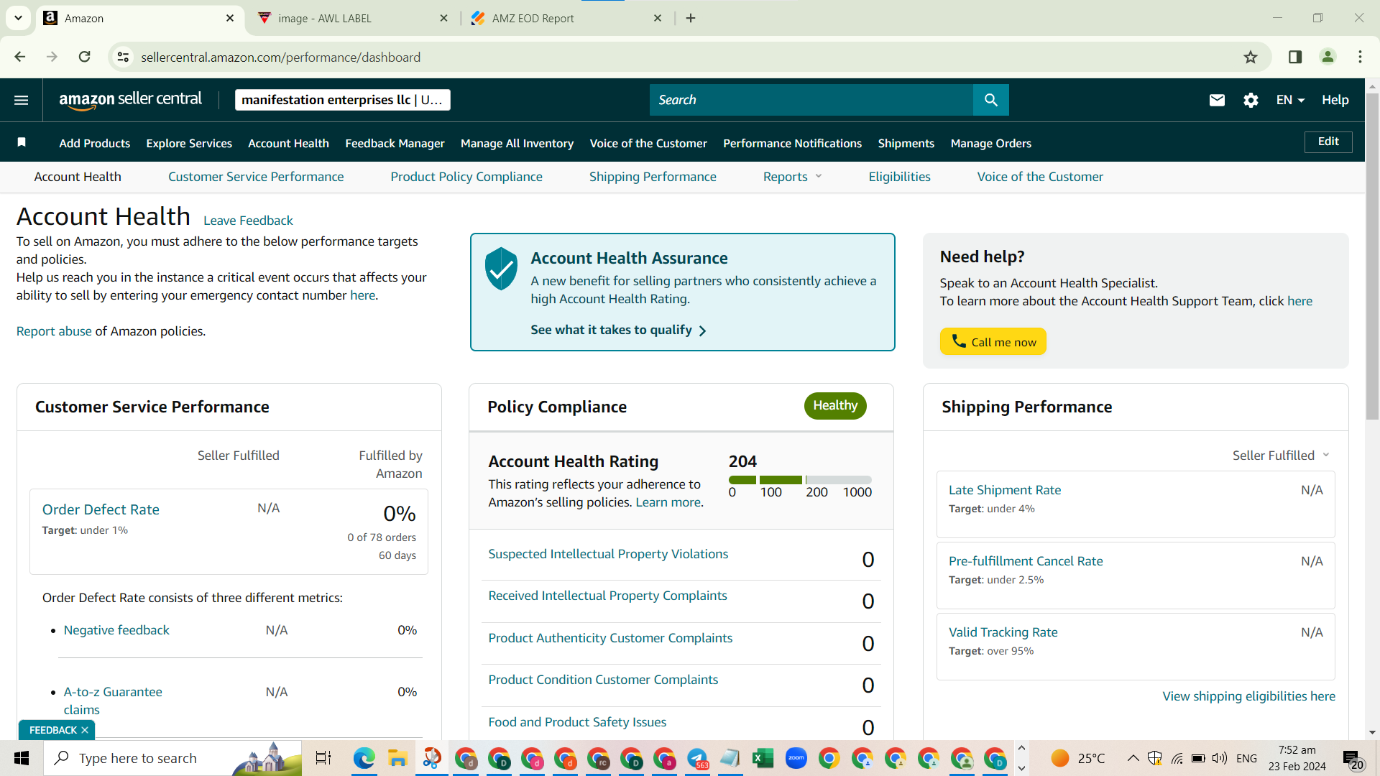Open Eligibilities tab
The width and height of the screenshot is (1380, 776).
tap(899, 177)
